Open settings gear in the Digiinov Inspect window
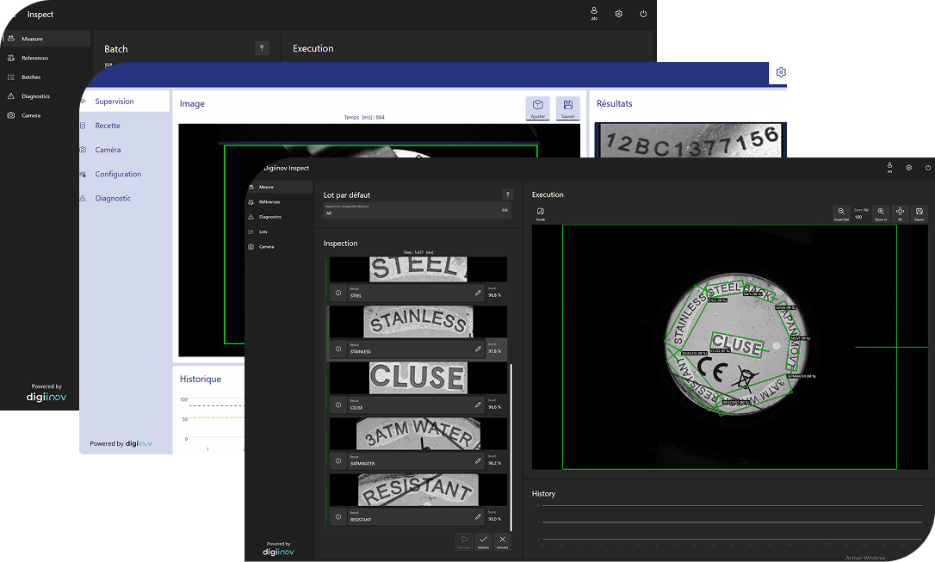Image resolution: width=935 pixels, height=562 pixels. 909,168
